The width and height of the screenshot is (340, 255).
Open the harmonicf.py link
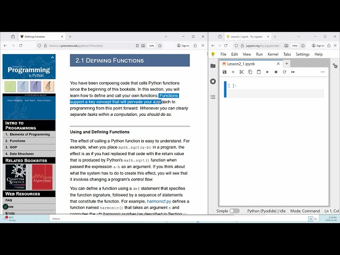click(158, 202)
